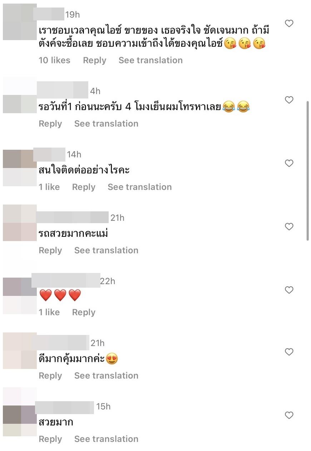Screen dimensions: 311x451
Task: Like the 19h comment with heart icon
Action: [x=289, y=24]
